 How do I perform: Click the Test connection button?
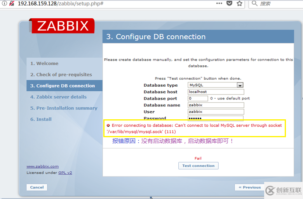click(199, 166)
